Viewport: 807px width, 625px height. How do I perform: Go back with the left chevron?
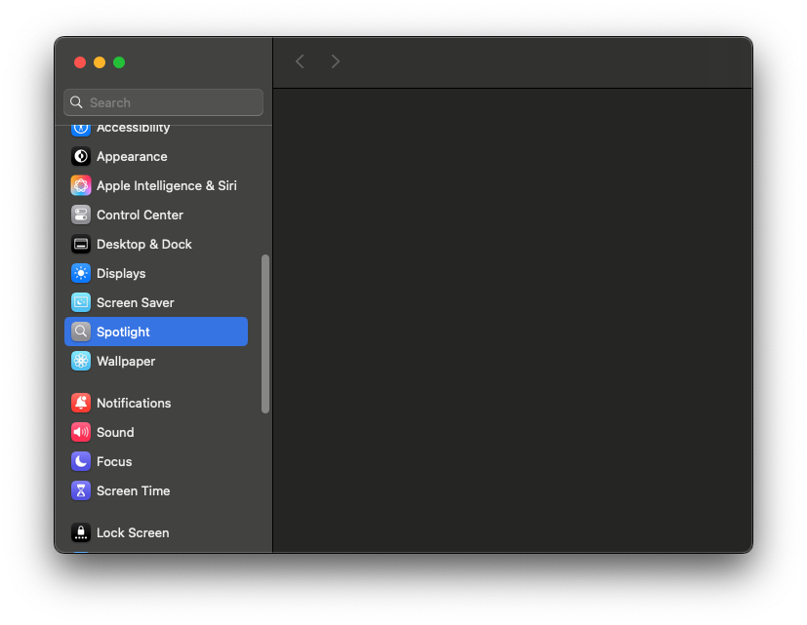(x=300, y=61)
